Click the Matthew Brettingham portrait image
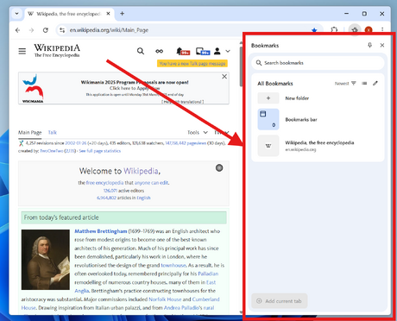Image resolution: width=397 pixels, height=321 pixels. coord(46,260)
